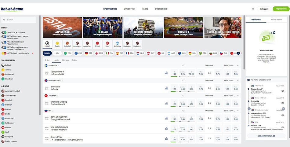Image resolution: width=290 pixels, height=147 pixels.
Task: Open the Livewetten menu
Action: pos(129,9)
